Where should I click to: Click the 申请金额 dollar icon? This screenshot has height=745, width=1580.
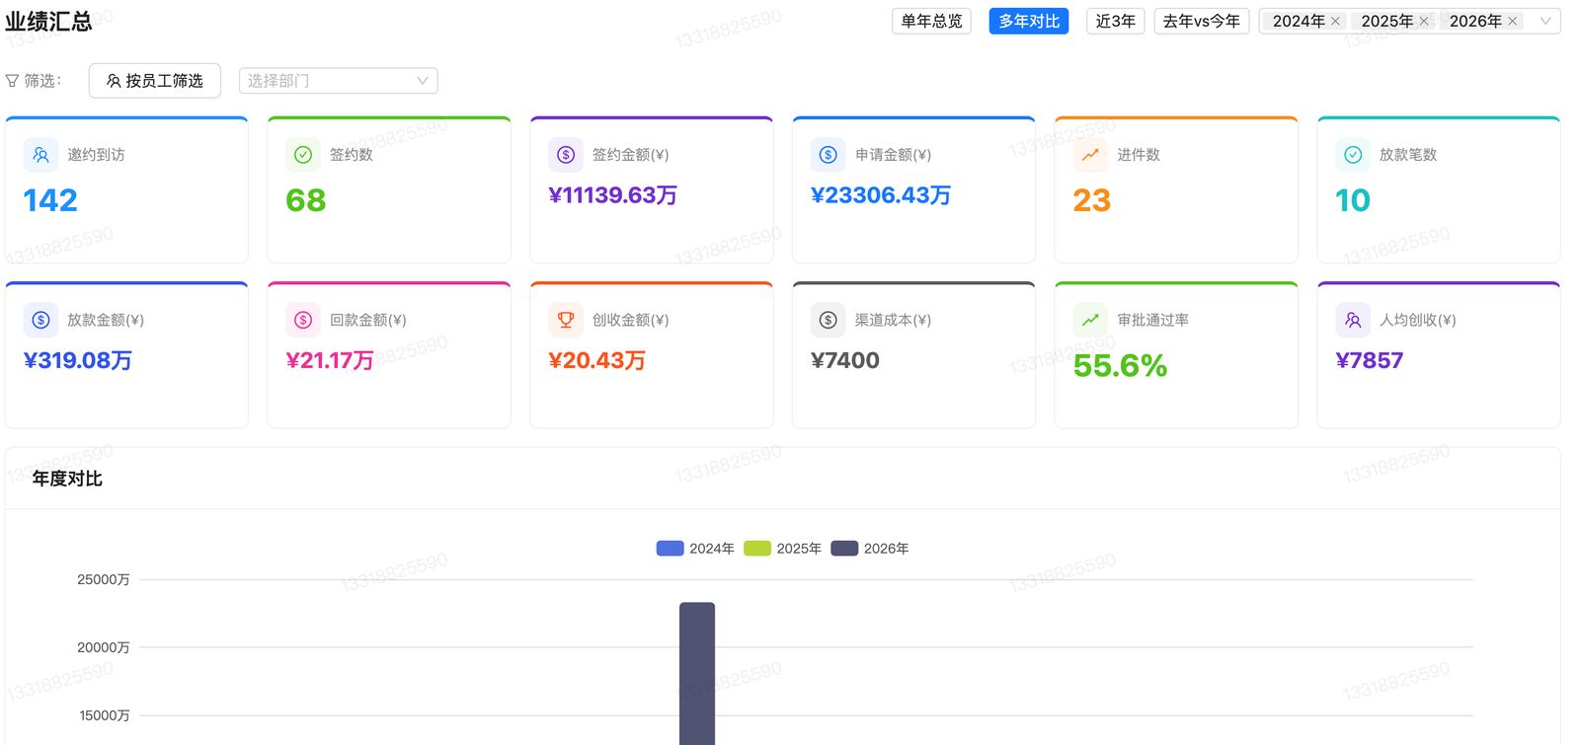coord(829,155)
